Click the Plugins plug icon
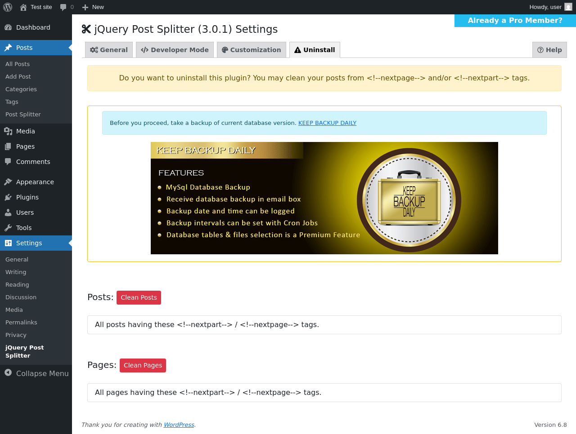The height and width of the screenshot is (434, 576). tap(8, 197)
